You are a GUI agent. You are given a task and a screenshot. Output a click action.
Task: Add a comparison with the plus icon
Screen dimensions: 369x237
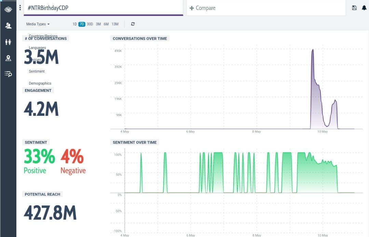[192, 8]
